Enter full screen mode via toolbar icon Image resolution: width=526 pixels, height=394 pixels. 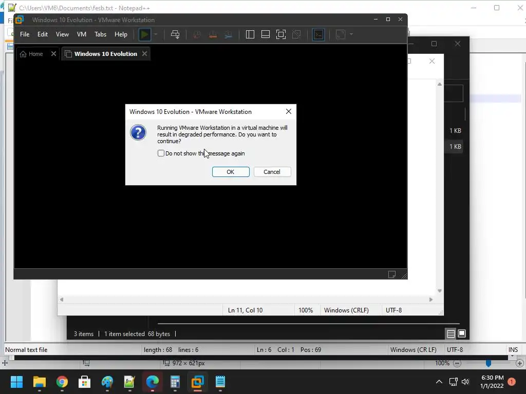pos(281,34)
